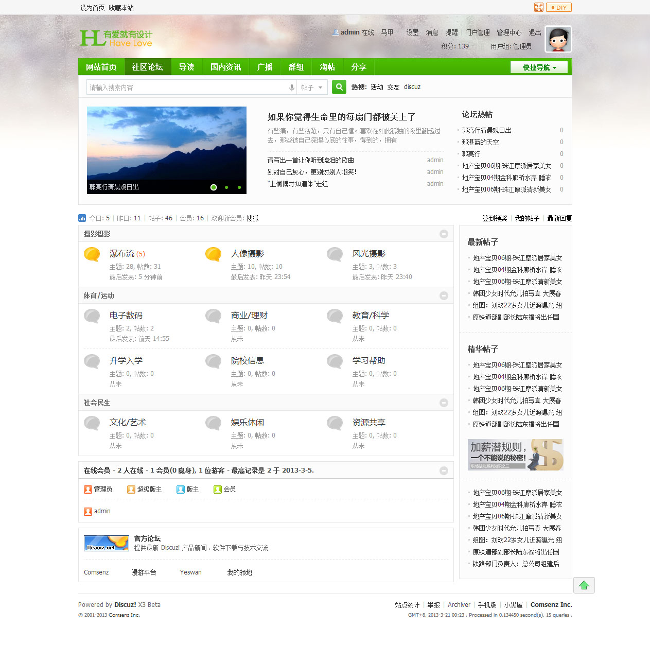Open the 消息 messages link
This screenshot has width=650, height=645.
pyautogui.click(x=432, y=32)
